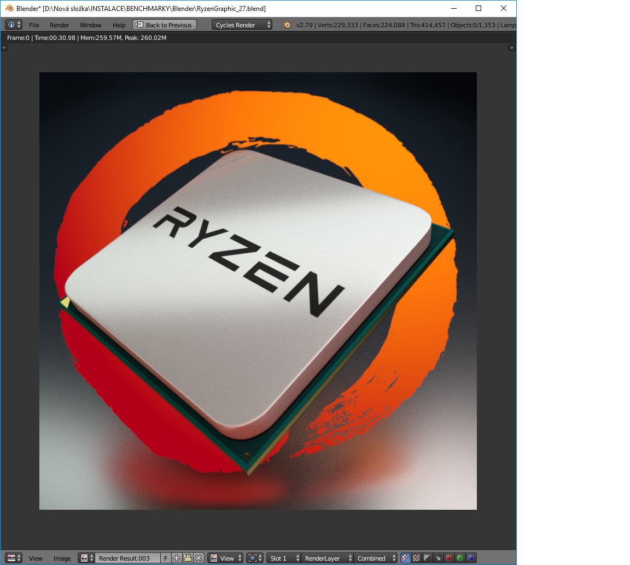This screenshot has height=565, width=630.
Task: Show only the red color channel
Action: [449, 558]
